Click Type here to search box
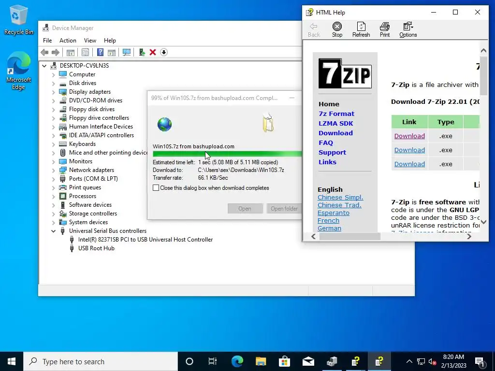 pos(101,361)
